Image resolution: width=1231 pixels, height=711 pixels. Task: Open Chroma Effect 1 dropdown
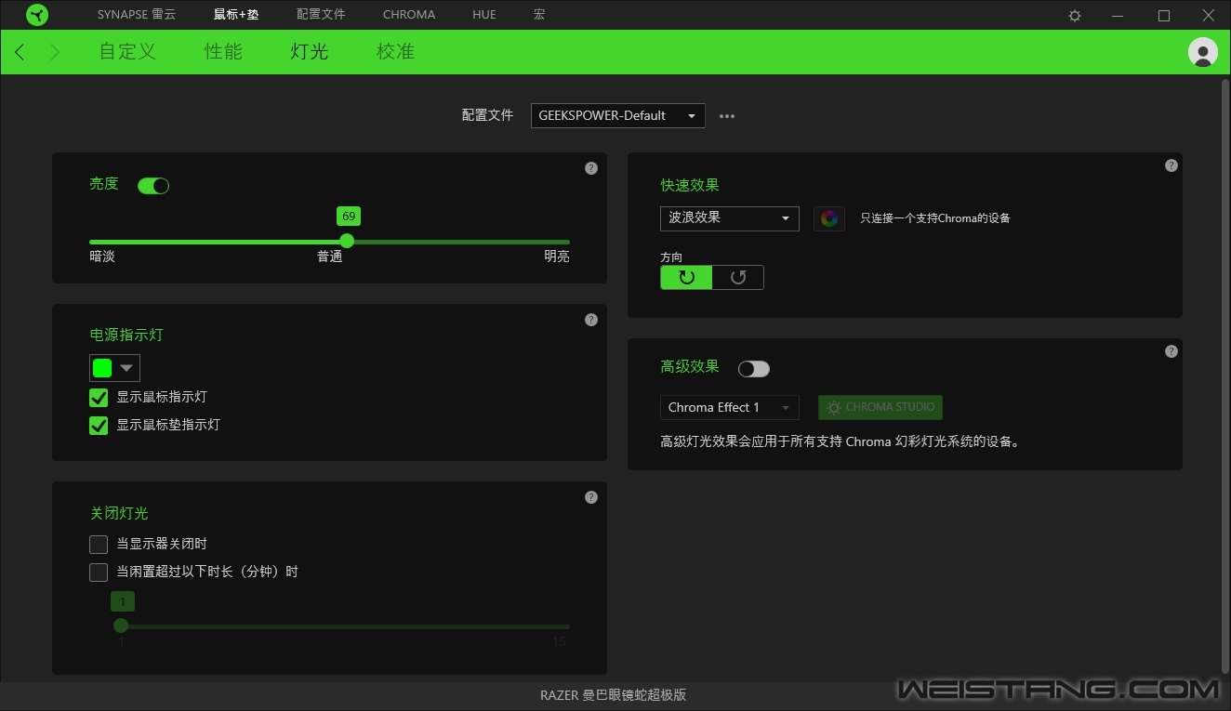pyautogui.click(x=730, y=408)
